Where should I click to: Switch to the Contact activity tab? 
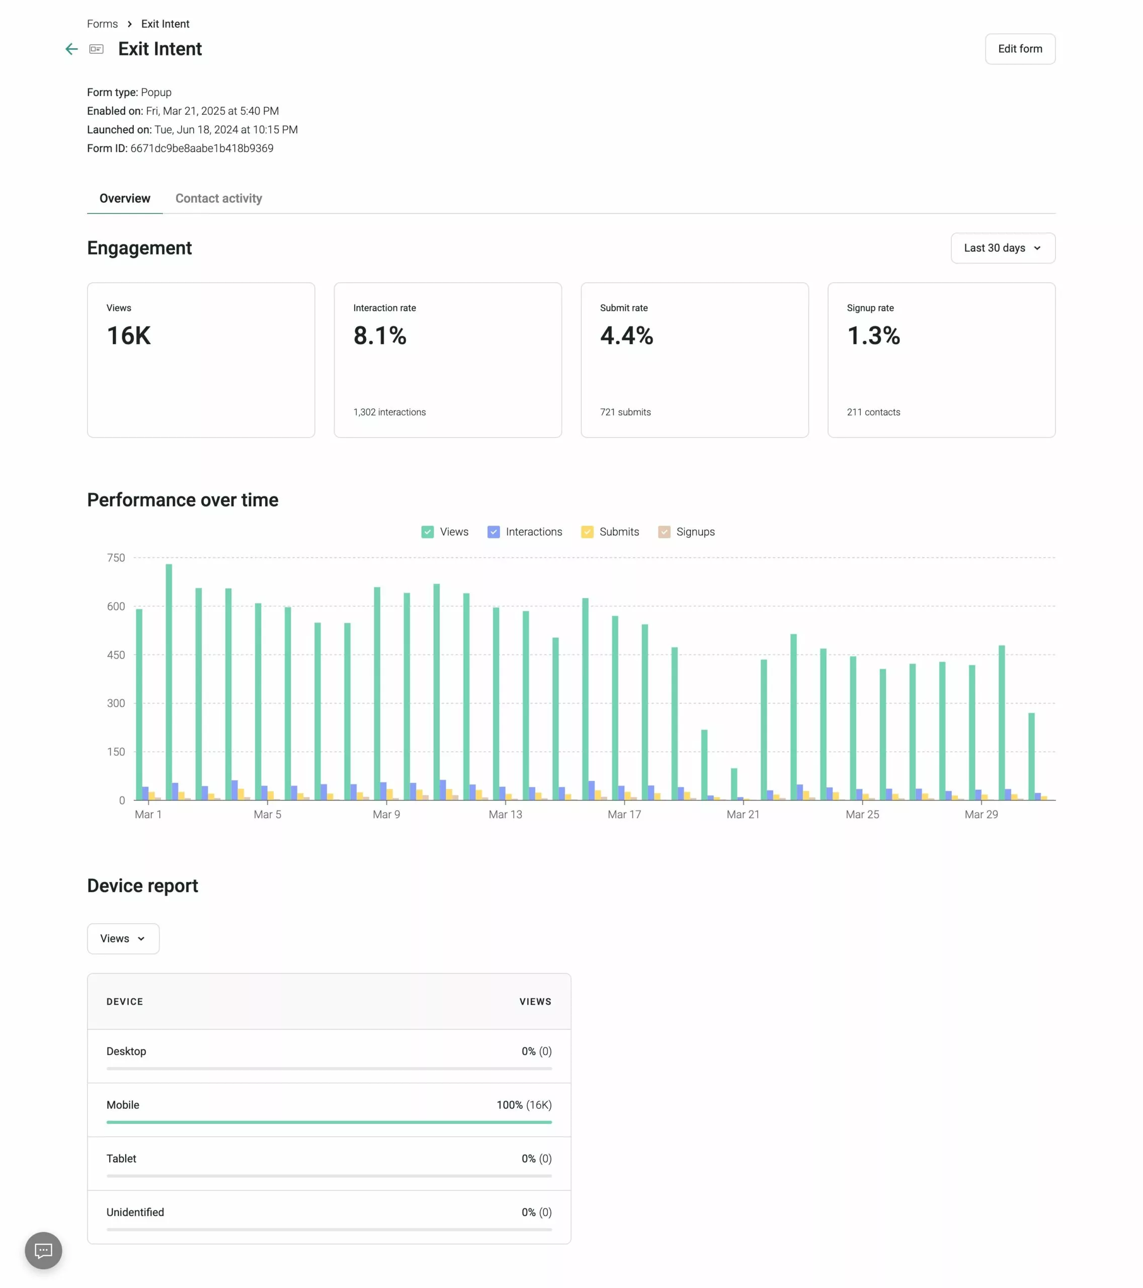(x=219, y=198)
